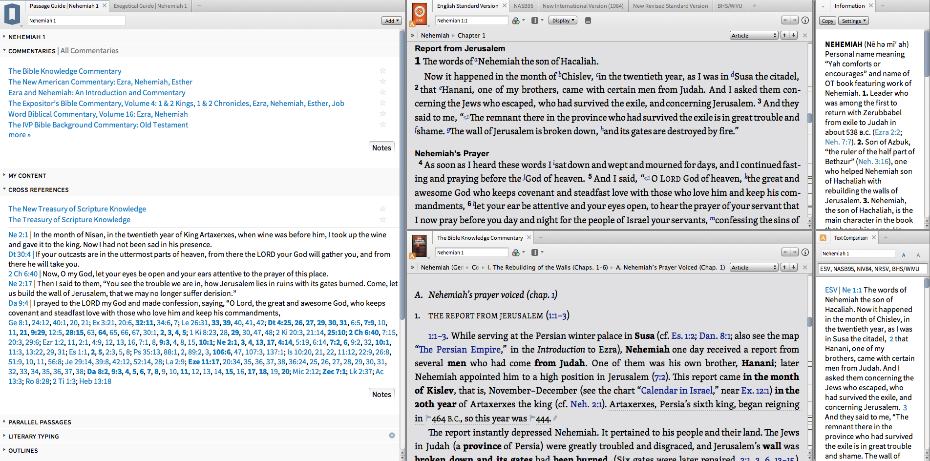Image resolution: width=930 pixels, height=461 pixels.
Task: Star The Bible Knowledge Commentary in commentaries list
Action: (383, 71)
